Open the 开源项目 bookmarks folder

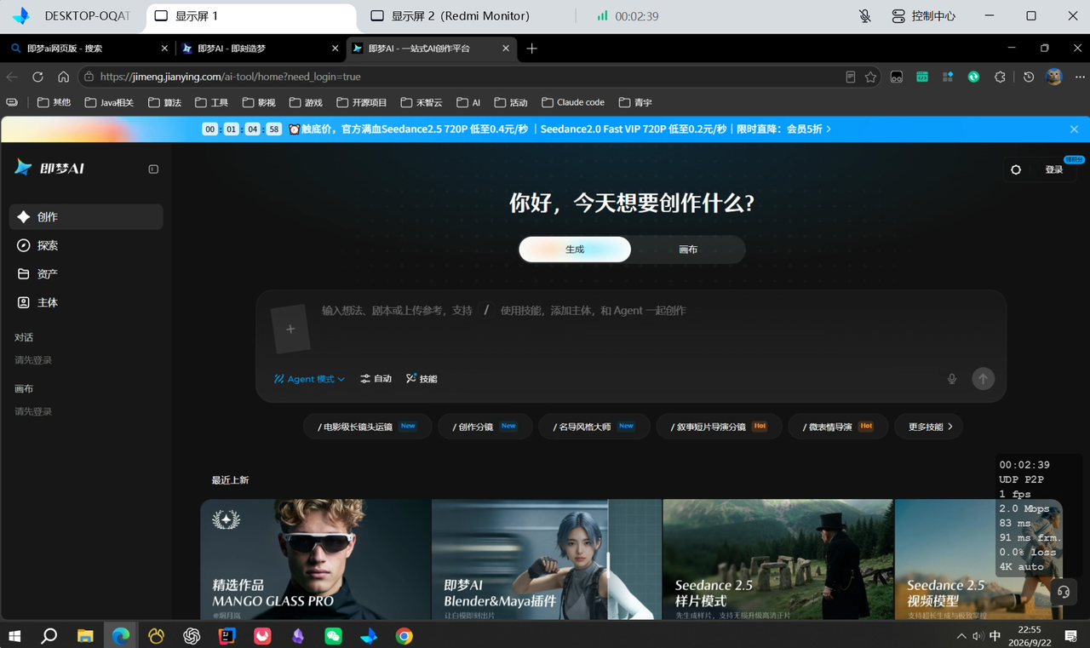click(x=362, y=102)
